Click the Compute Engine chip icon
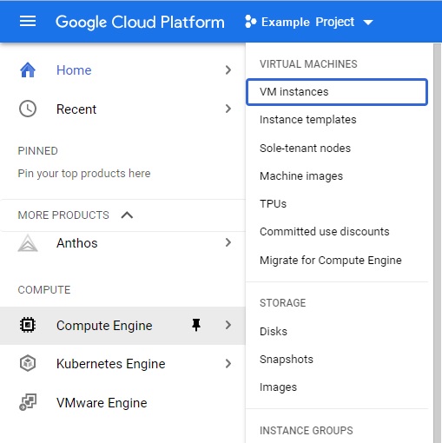 pos(28,325)
